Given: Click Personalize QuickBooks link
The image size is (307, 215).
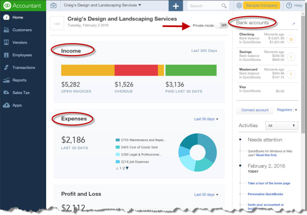Looking at the screenshot, I should pyautogui.click(x=265, y=194).
